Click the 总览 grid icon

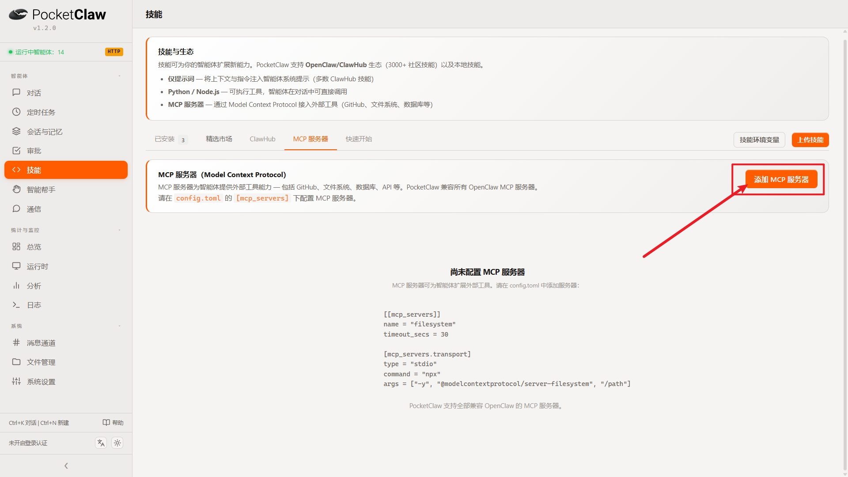[16, 247]
